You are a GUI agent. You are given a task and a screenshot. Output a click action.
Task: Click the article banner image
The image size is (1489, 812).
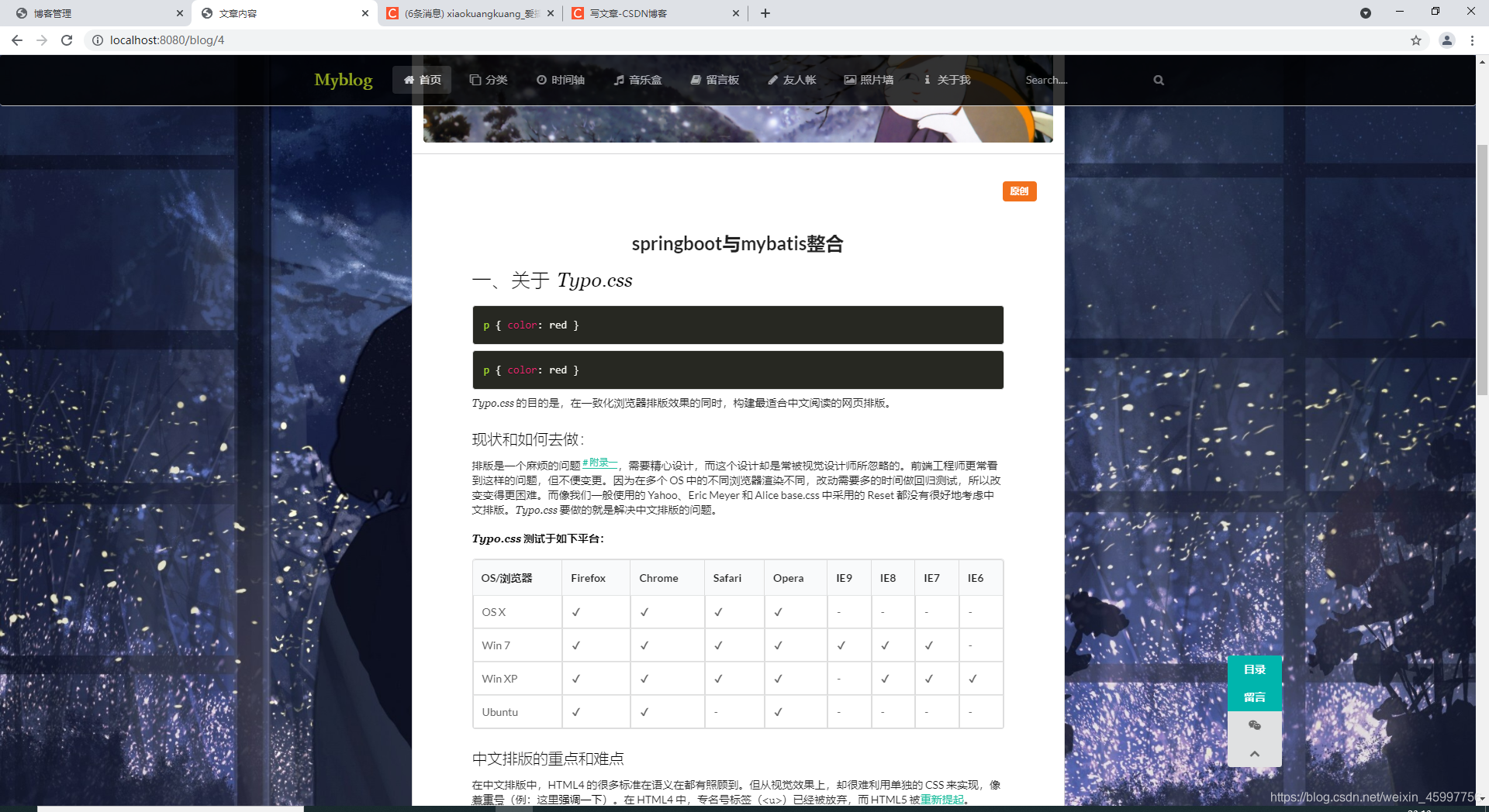(738, 124)
